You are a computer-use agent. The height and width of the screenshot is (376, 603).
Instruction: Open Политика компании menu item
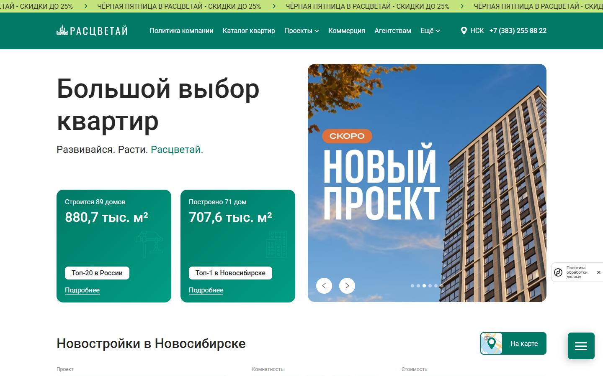pyautogui.click(x=181, y=30)
